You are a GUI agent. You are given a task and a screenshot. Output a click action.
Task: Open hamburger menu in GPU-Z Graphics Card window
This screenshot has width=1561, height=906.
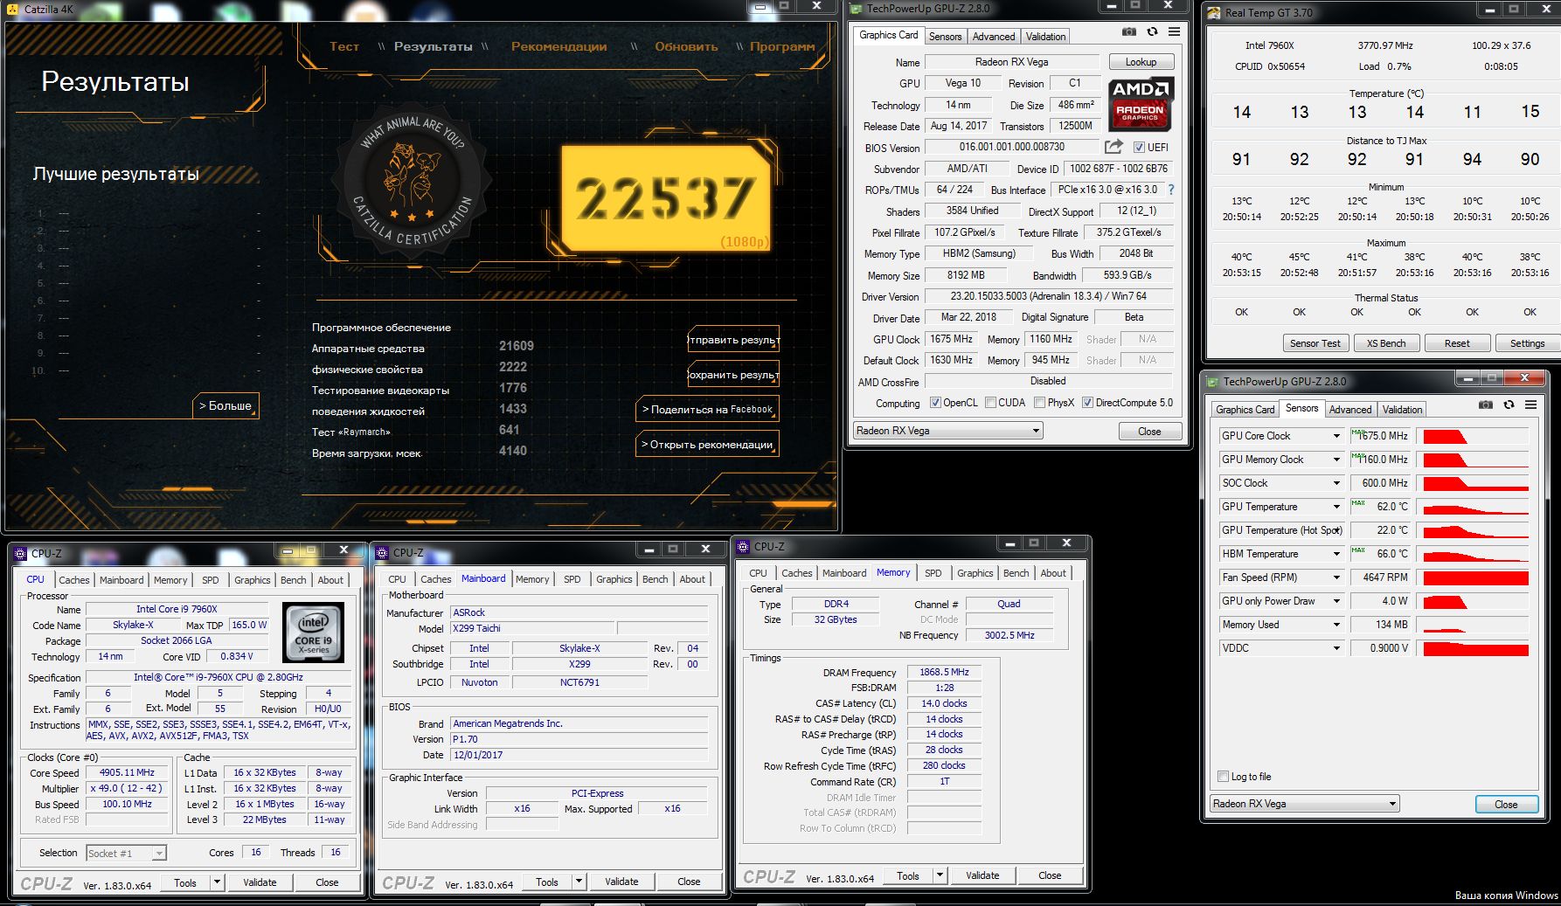tap(1174, 31)
